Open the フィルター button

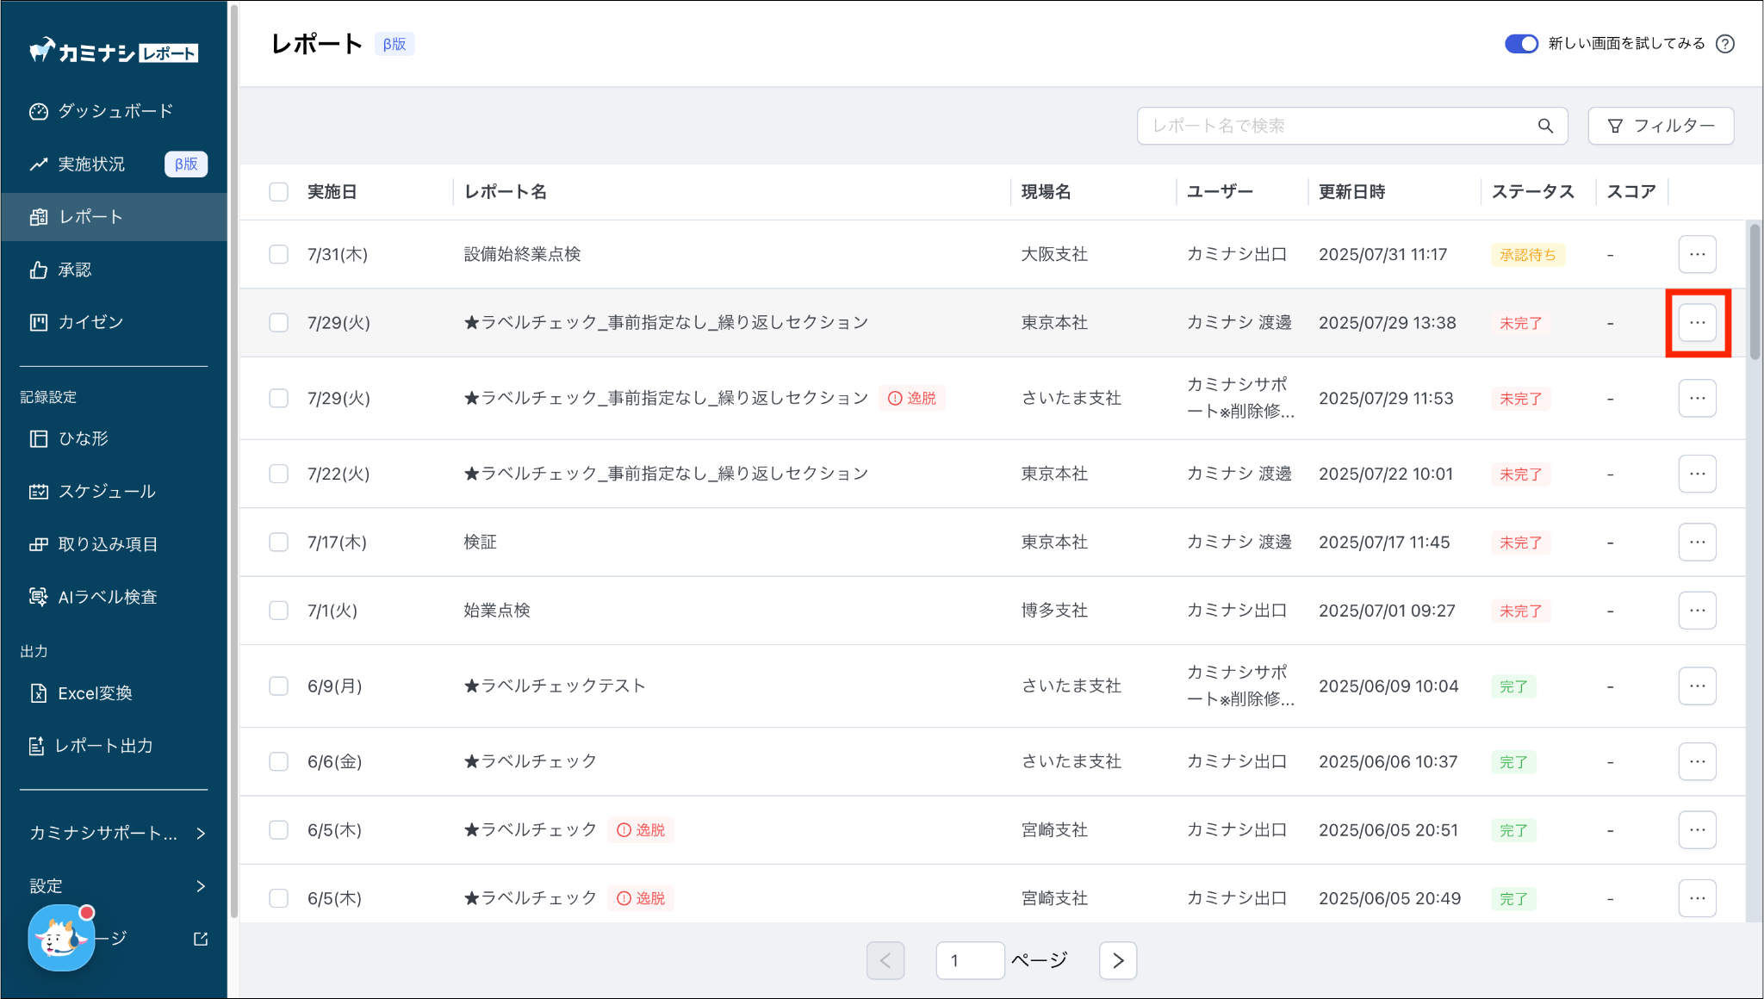point(1661,126)
